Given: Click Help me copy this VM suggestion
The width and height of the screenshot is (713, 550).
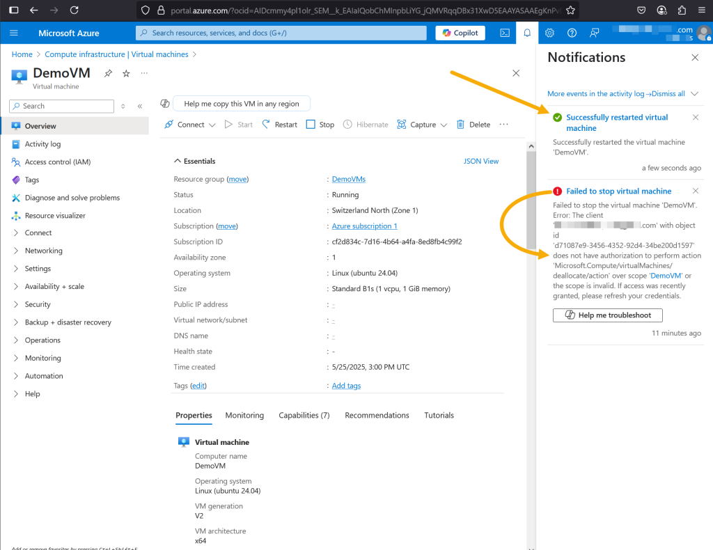Looking at the screenshot, I should point(242,104).
